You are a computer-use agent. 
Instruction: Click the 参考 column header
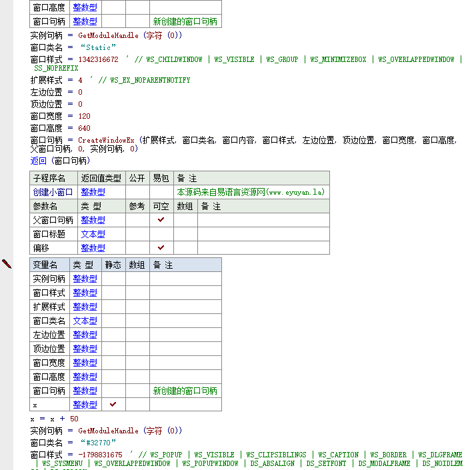click(x=137, y=206)
